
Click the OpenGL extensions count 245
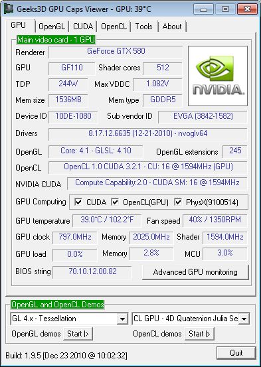click(x=235, y=151)
